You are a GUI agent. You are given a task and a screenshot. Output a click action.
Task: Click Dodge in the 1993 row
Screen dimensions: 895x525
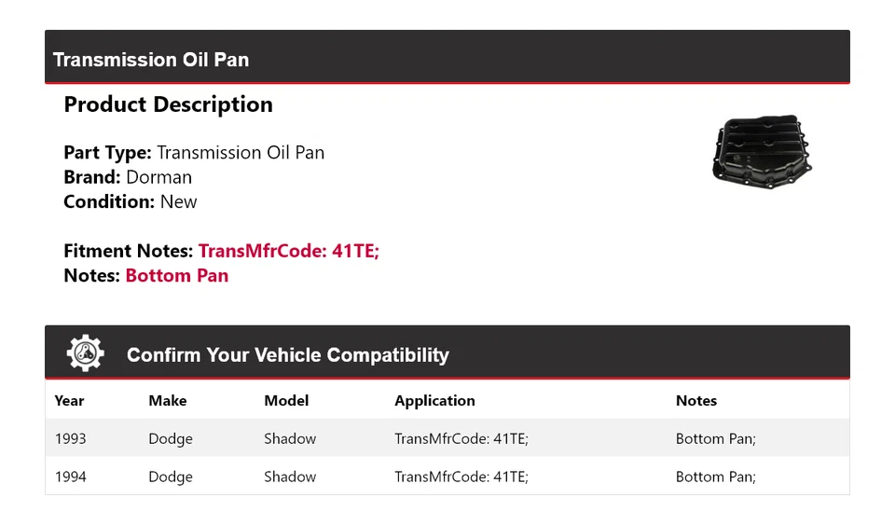pyautogui.click(x=171, y=438)
